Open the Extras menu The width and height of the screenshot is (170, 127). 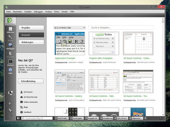[x=57, y=12]
